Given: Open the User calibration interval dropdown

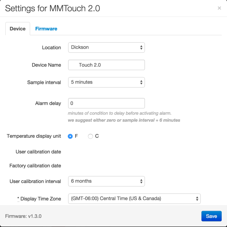Looking at the screenshot, I should [107, 181].
